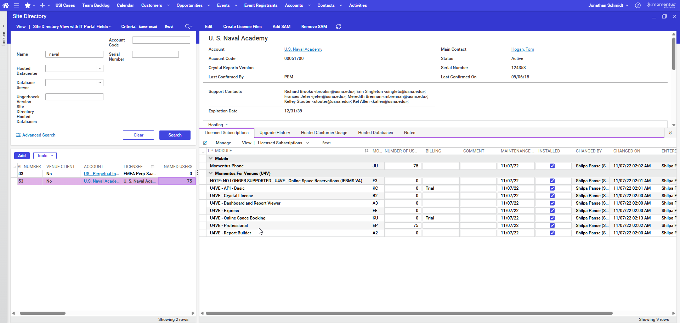
Task: Sort by the Module column sort icon
Action: [x=367, y=151]
